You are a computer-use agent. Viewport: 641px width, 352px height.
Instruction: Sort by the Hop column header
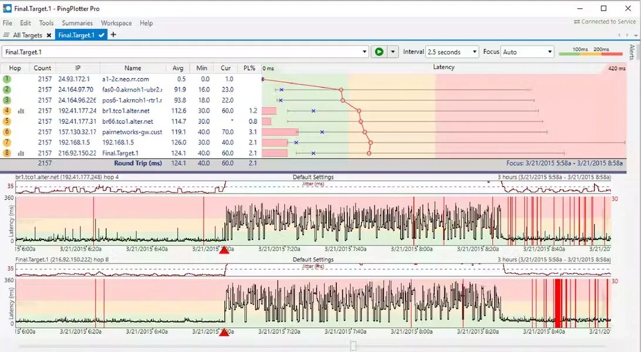[x=15, y=68]
